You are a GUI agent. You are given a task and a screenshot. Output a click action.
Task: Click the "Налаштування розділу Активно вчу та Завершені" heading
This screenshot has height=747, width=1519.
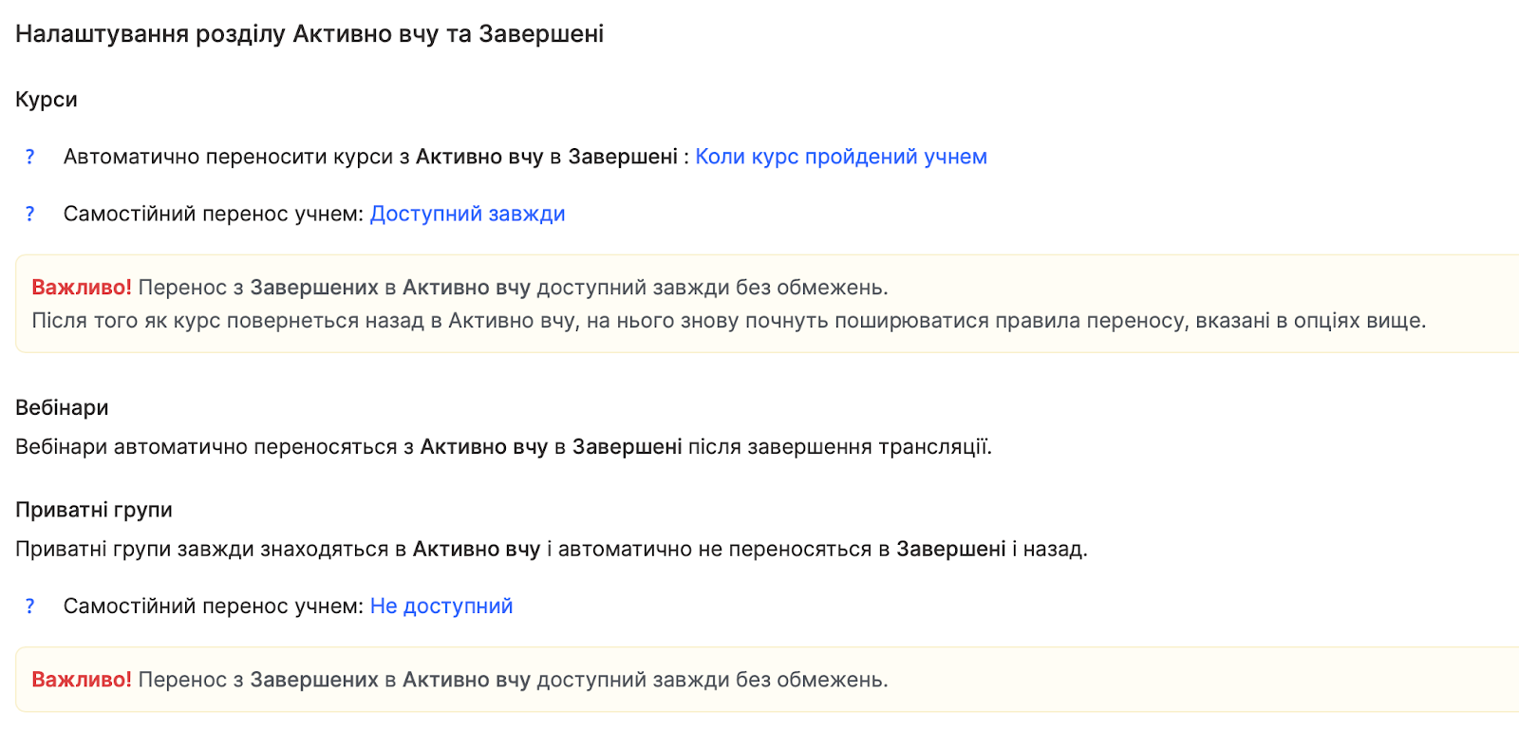click(x=309, y=34)
